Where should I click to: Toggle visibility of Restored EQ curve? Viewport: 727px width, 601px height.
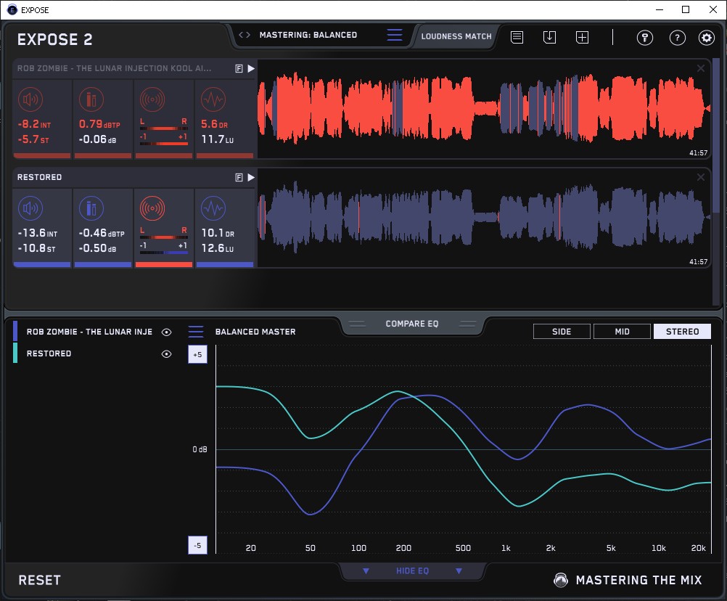167,354
